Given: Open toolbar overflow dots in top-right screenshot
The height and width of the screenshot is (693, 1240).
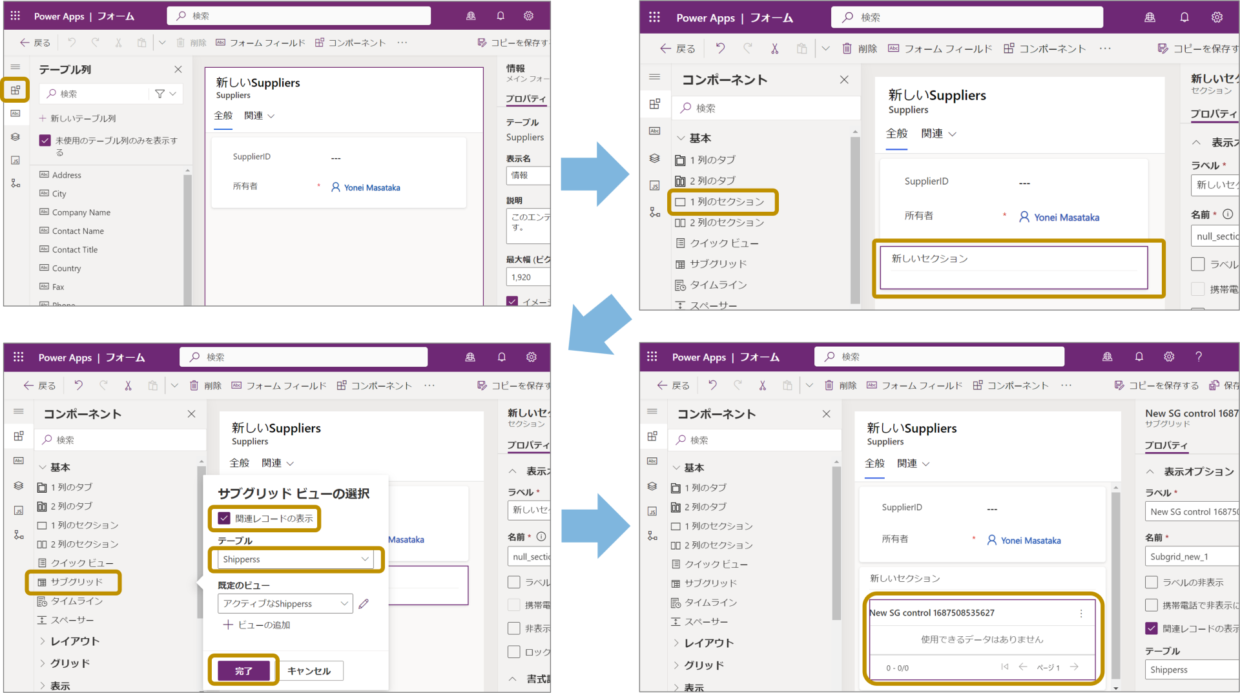Looking at the screenshot, I should (1105, 48).
